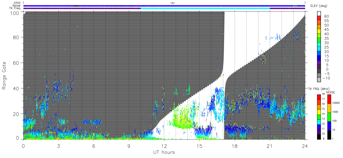Click the Range Gate tick label 20
The width and height of the screenshot is (343, 158).
pos(16,114)
